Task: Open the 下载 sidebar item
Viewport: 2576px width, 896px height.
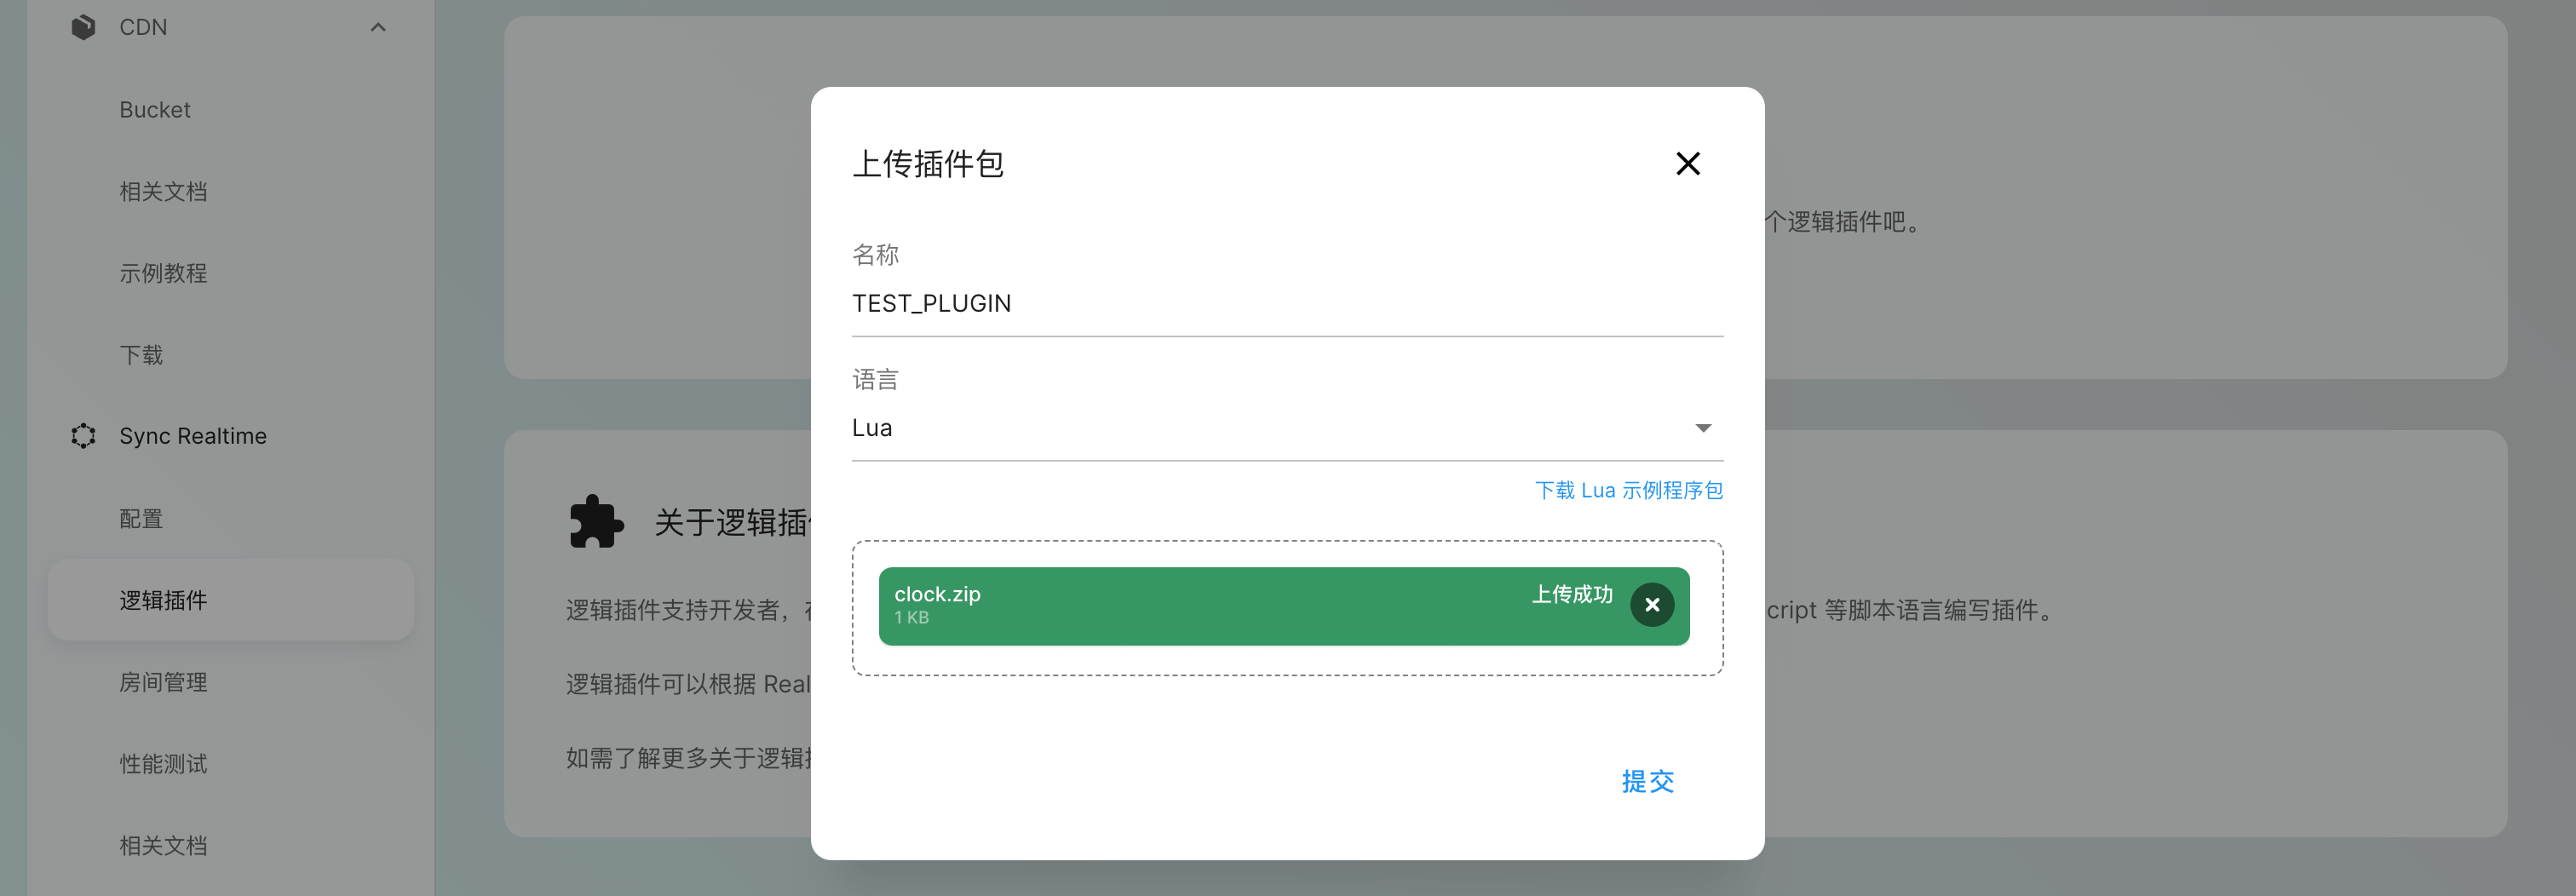Action: 141,355
